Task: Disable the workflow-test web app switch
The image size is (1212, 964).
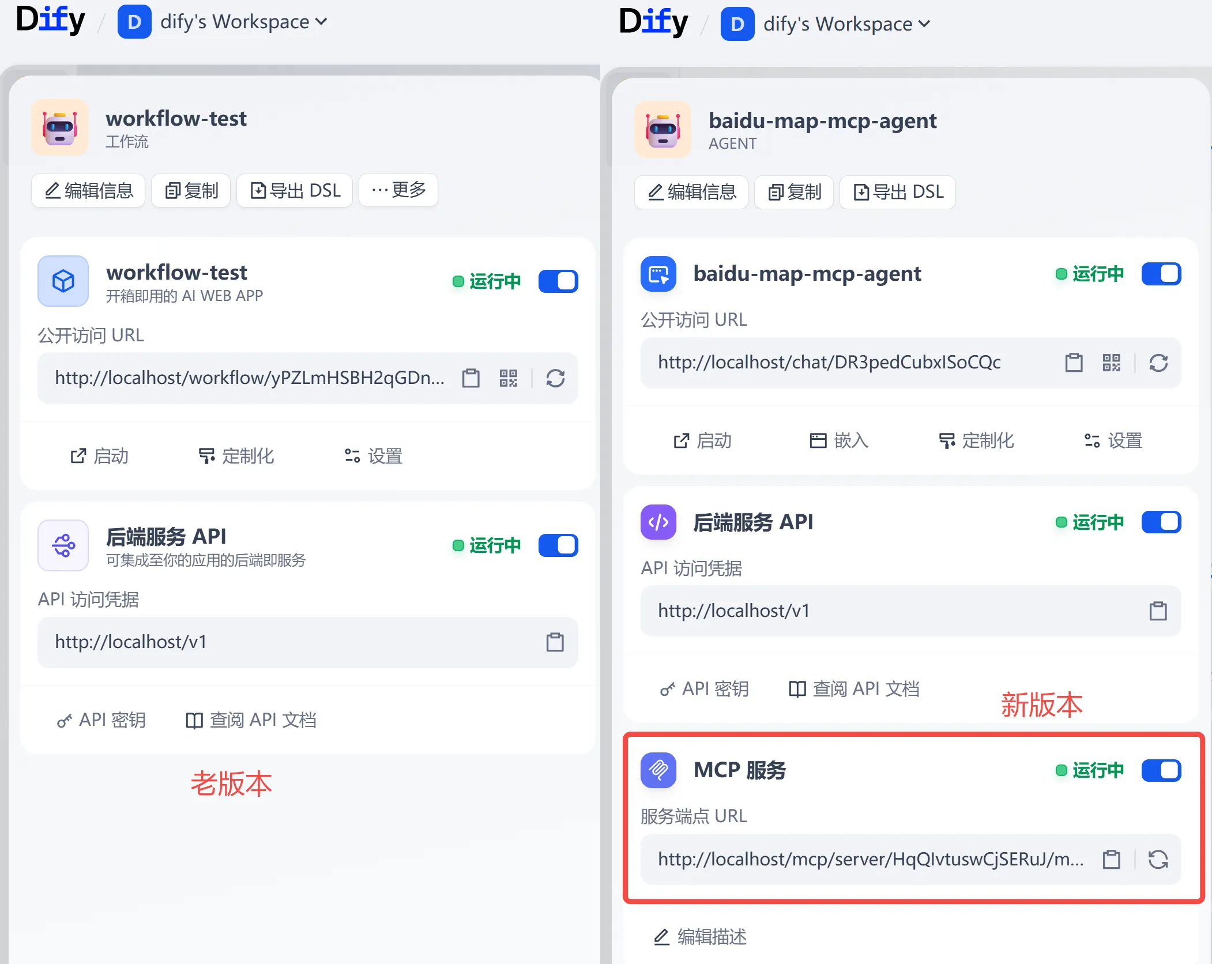Action: 558,281
